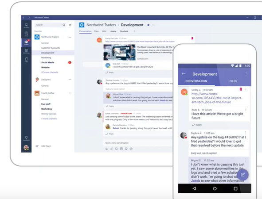Select the Customer Accounts channel

click(x=51, y=48)
